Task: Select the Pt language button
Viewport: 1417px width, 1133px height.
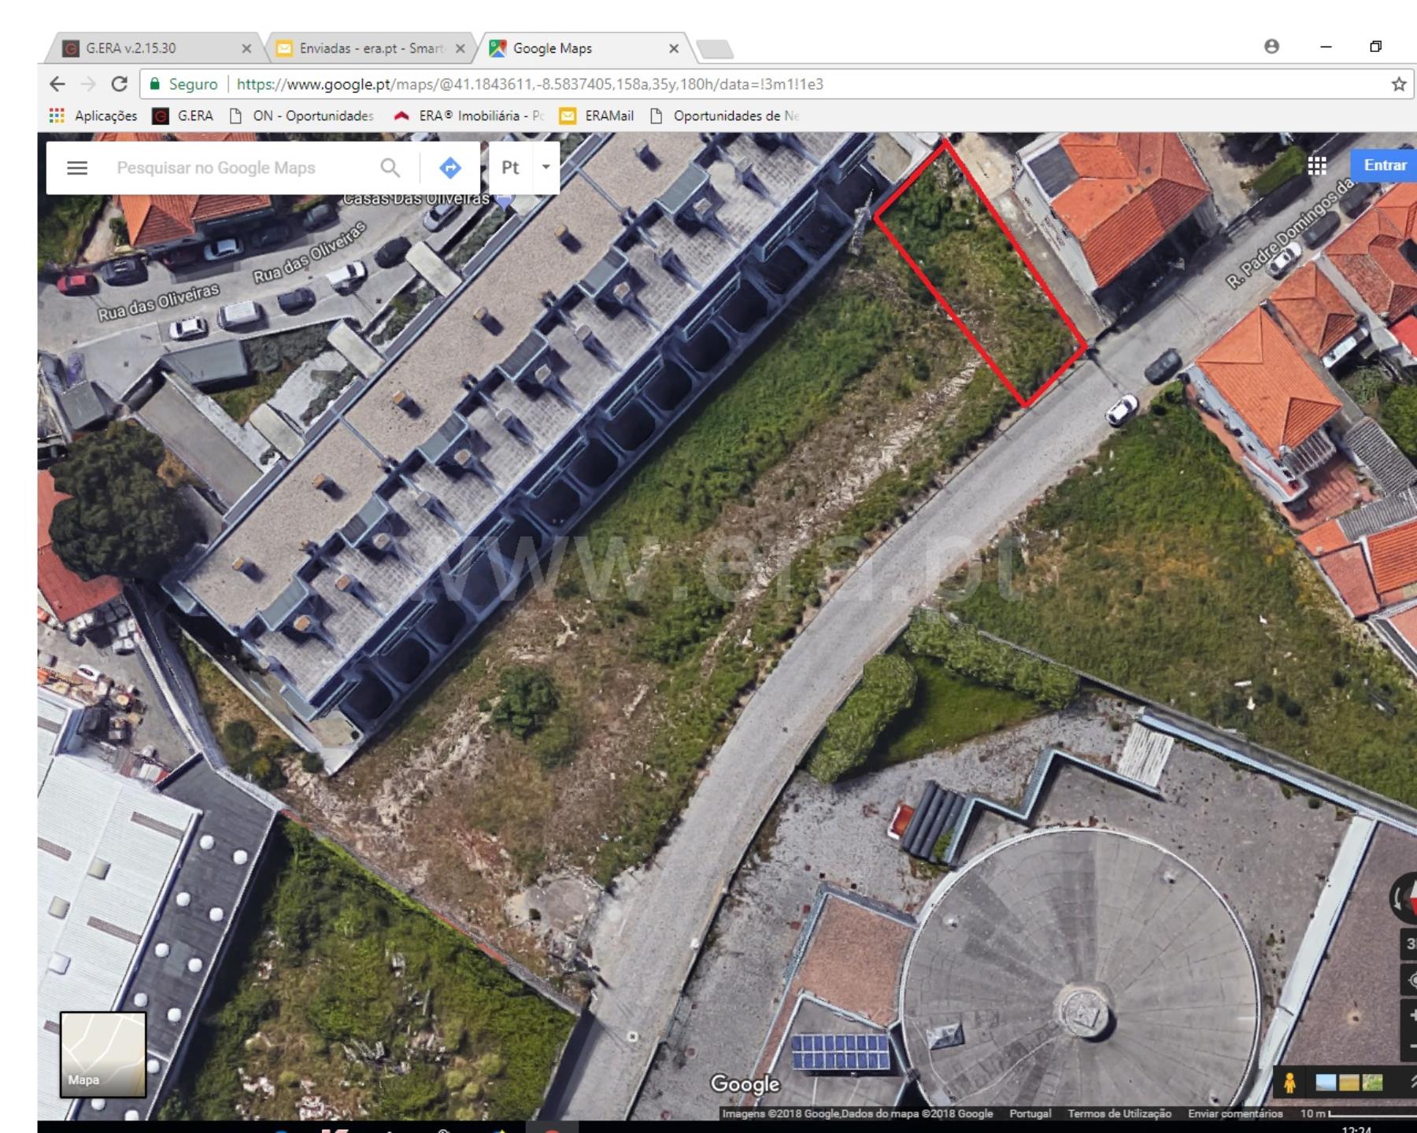Action: click(x=510, y=168)
